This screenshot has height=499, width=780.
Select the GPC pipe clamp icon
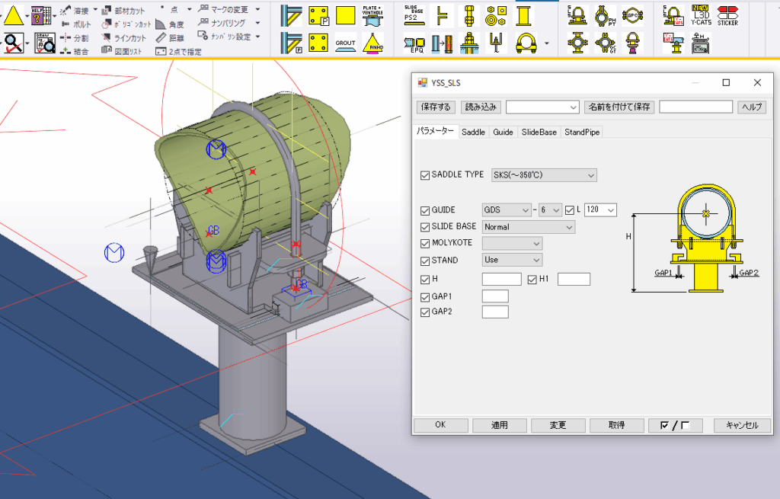coord(631,14)
